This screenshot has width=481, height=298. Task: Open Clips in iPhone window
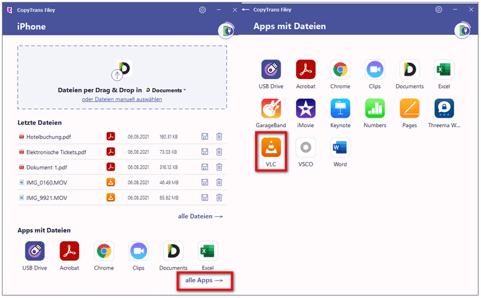(139, 251)
